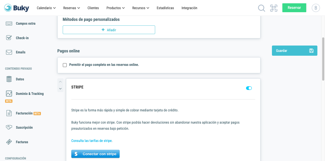Image resolution: width=325 pixels, height=161 pixels.
Task: Click the Dominio & Tracking chart icon
Action: (9, 94)
